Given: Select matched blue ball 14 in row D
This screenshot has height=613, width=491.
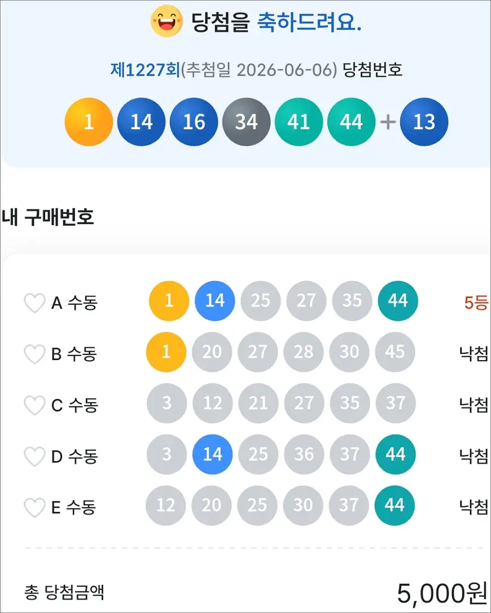Looking at the screenshot, I should [212, 454].
